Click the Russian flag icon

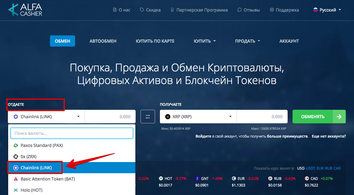tap(316, 10)
